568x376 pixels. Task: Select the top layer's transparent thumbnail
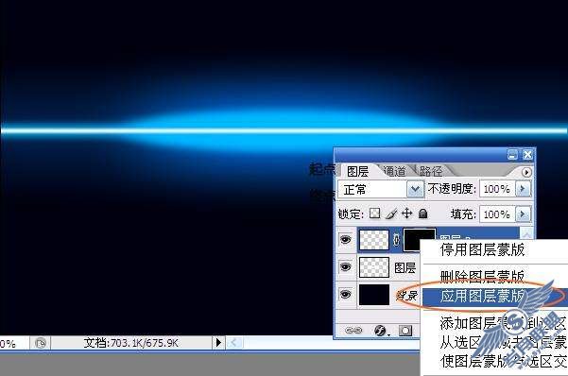374,239
